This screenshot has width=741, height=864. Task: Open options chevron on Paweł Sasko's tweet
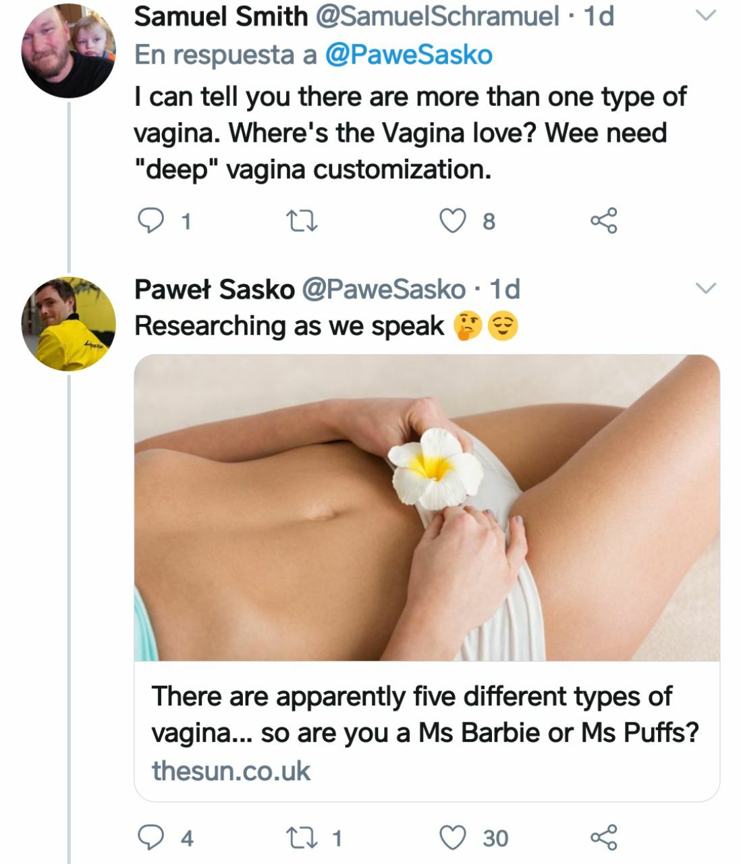coord(705,288)
